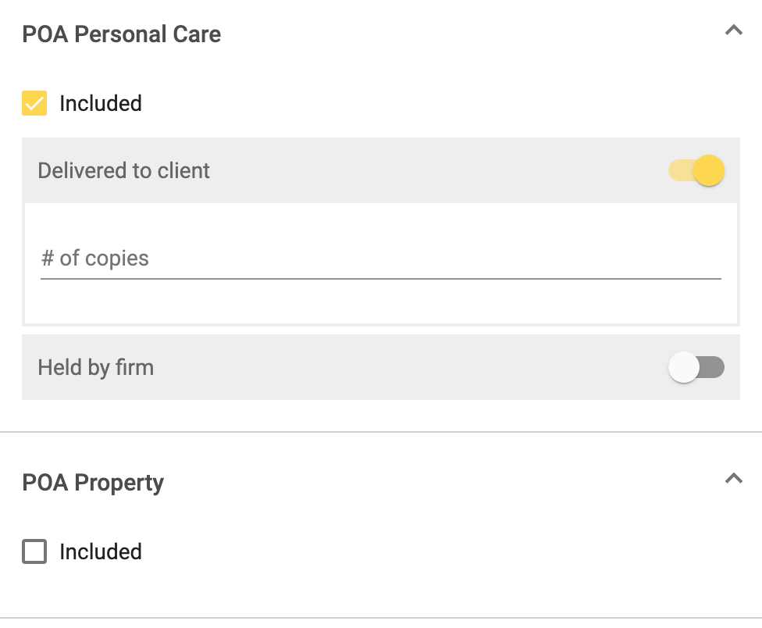762x628 pixels.
Task: Click Included label in POA Property
Action: coord(100,551)
